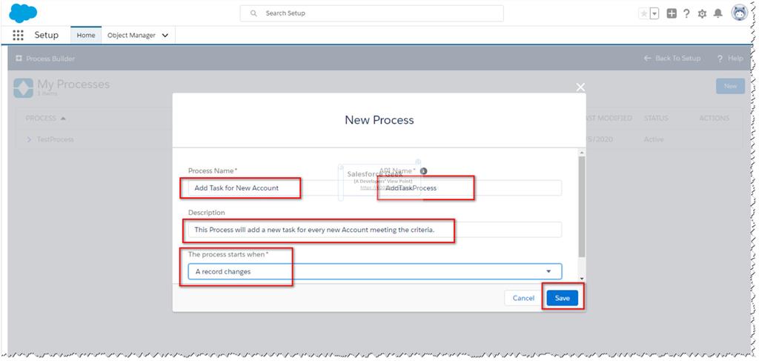Select the TestProcess row text

(55, 139)
